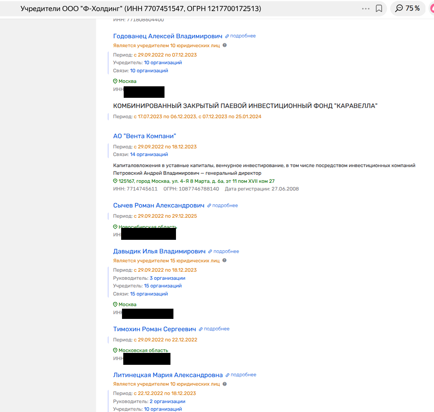
Task: Click the bookmark icon in the top bar
Action: (x=379, y=9)
